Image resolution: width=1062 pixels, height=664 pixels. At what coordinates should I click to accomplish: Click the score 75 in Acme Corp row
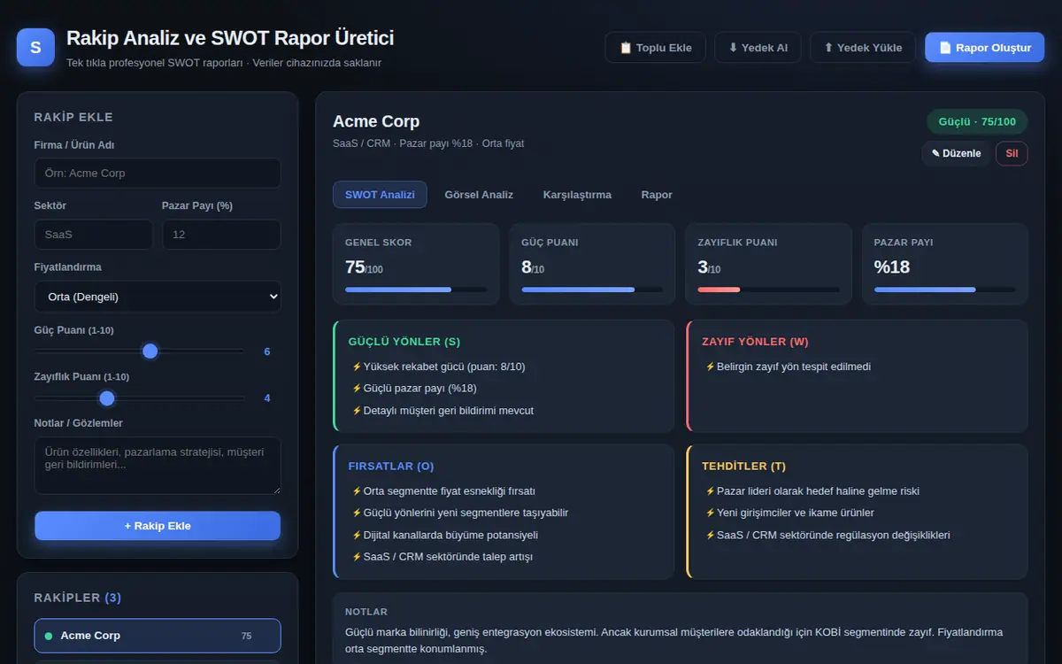(x=246, y=636)
